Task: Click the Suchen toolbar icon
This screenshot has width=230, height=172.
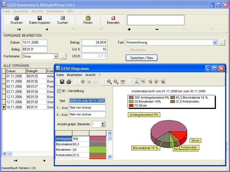Action: click(62, 20)
